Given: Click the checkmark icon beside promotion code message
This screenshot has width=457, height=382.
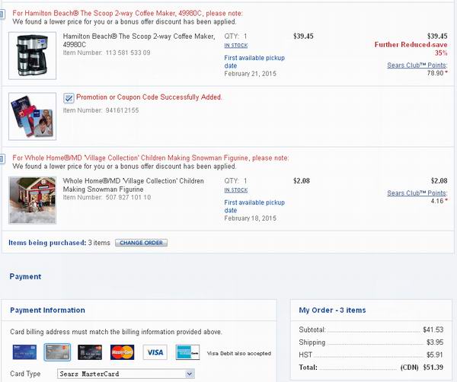Looking at the screenshot, I should (69, 97).
